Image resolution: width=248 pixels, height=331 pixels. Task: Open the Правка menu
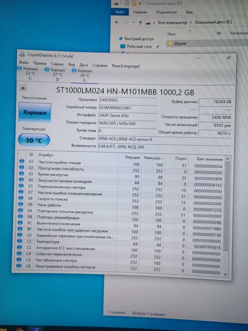[x=40, y=63]
